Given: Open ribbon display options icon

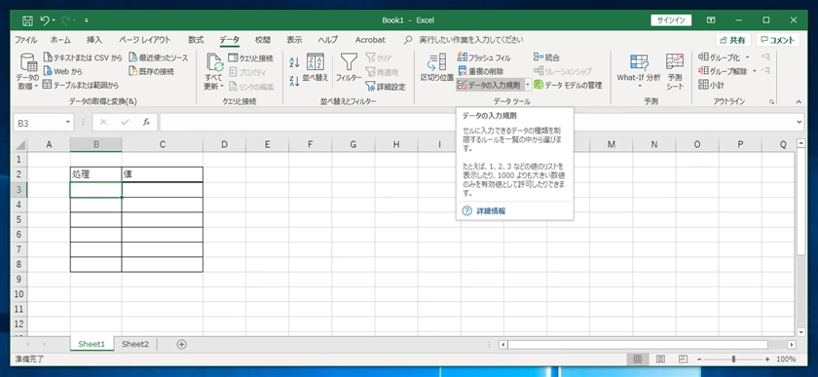Looking at the screenshot, I should pyautogui.click(x=711, y=20).
